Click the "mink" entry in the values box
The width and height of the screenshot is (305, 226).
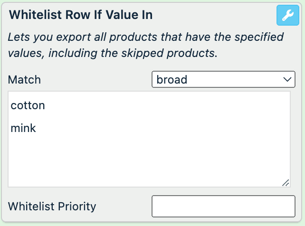[x=23, y=128]
